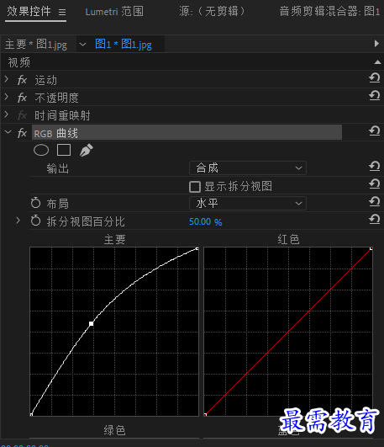The height and width of the screenshot is (447, 384).
Task: Reset the 运动 effect
Action: [375, 77]
